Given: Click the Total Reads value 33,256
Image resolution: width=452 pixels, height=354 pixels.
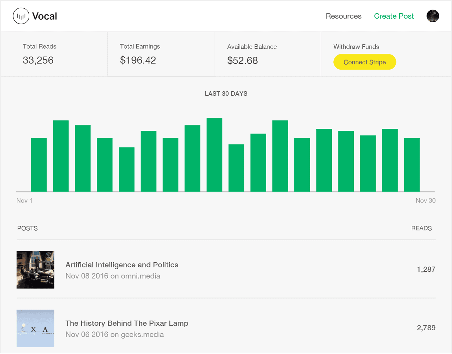Looking at the screenshot, I should coord(38,60).
